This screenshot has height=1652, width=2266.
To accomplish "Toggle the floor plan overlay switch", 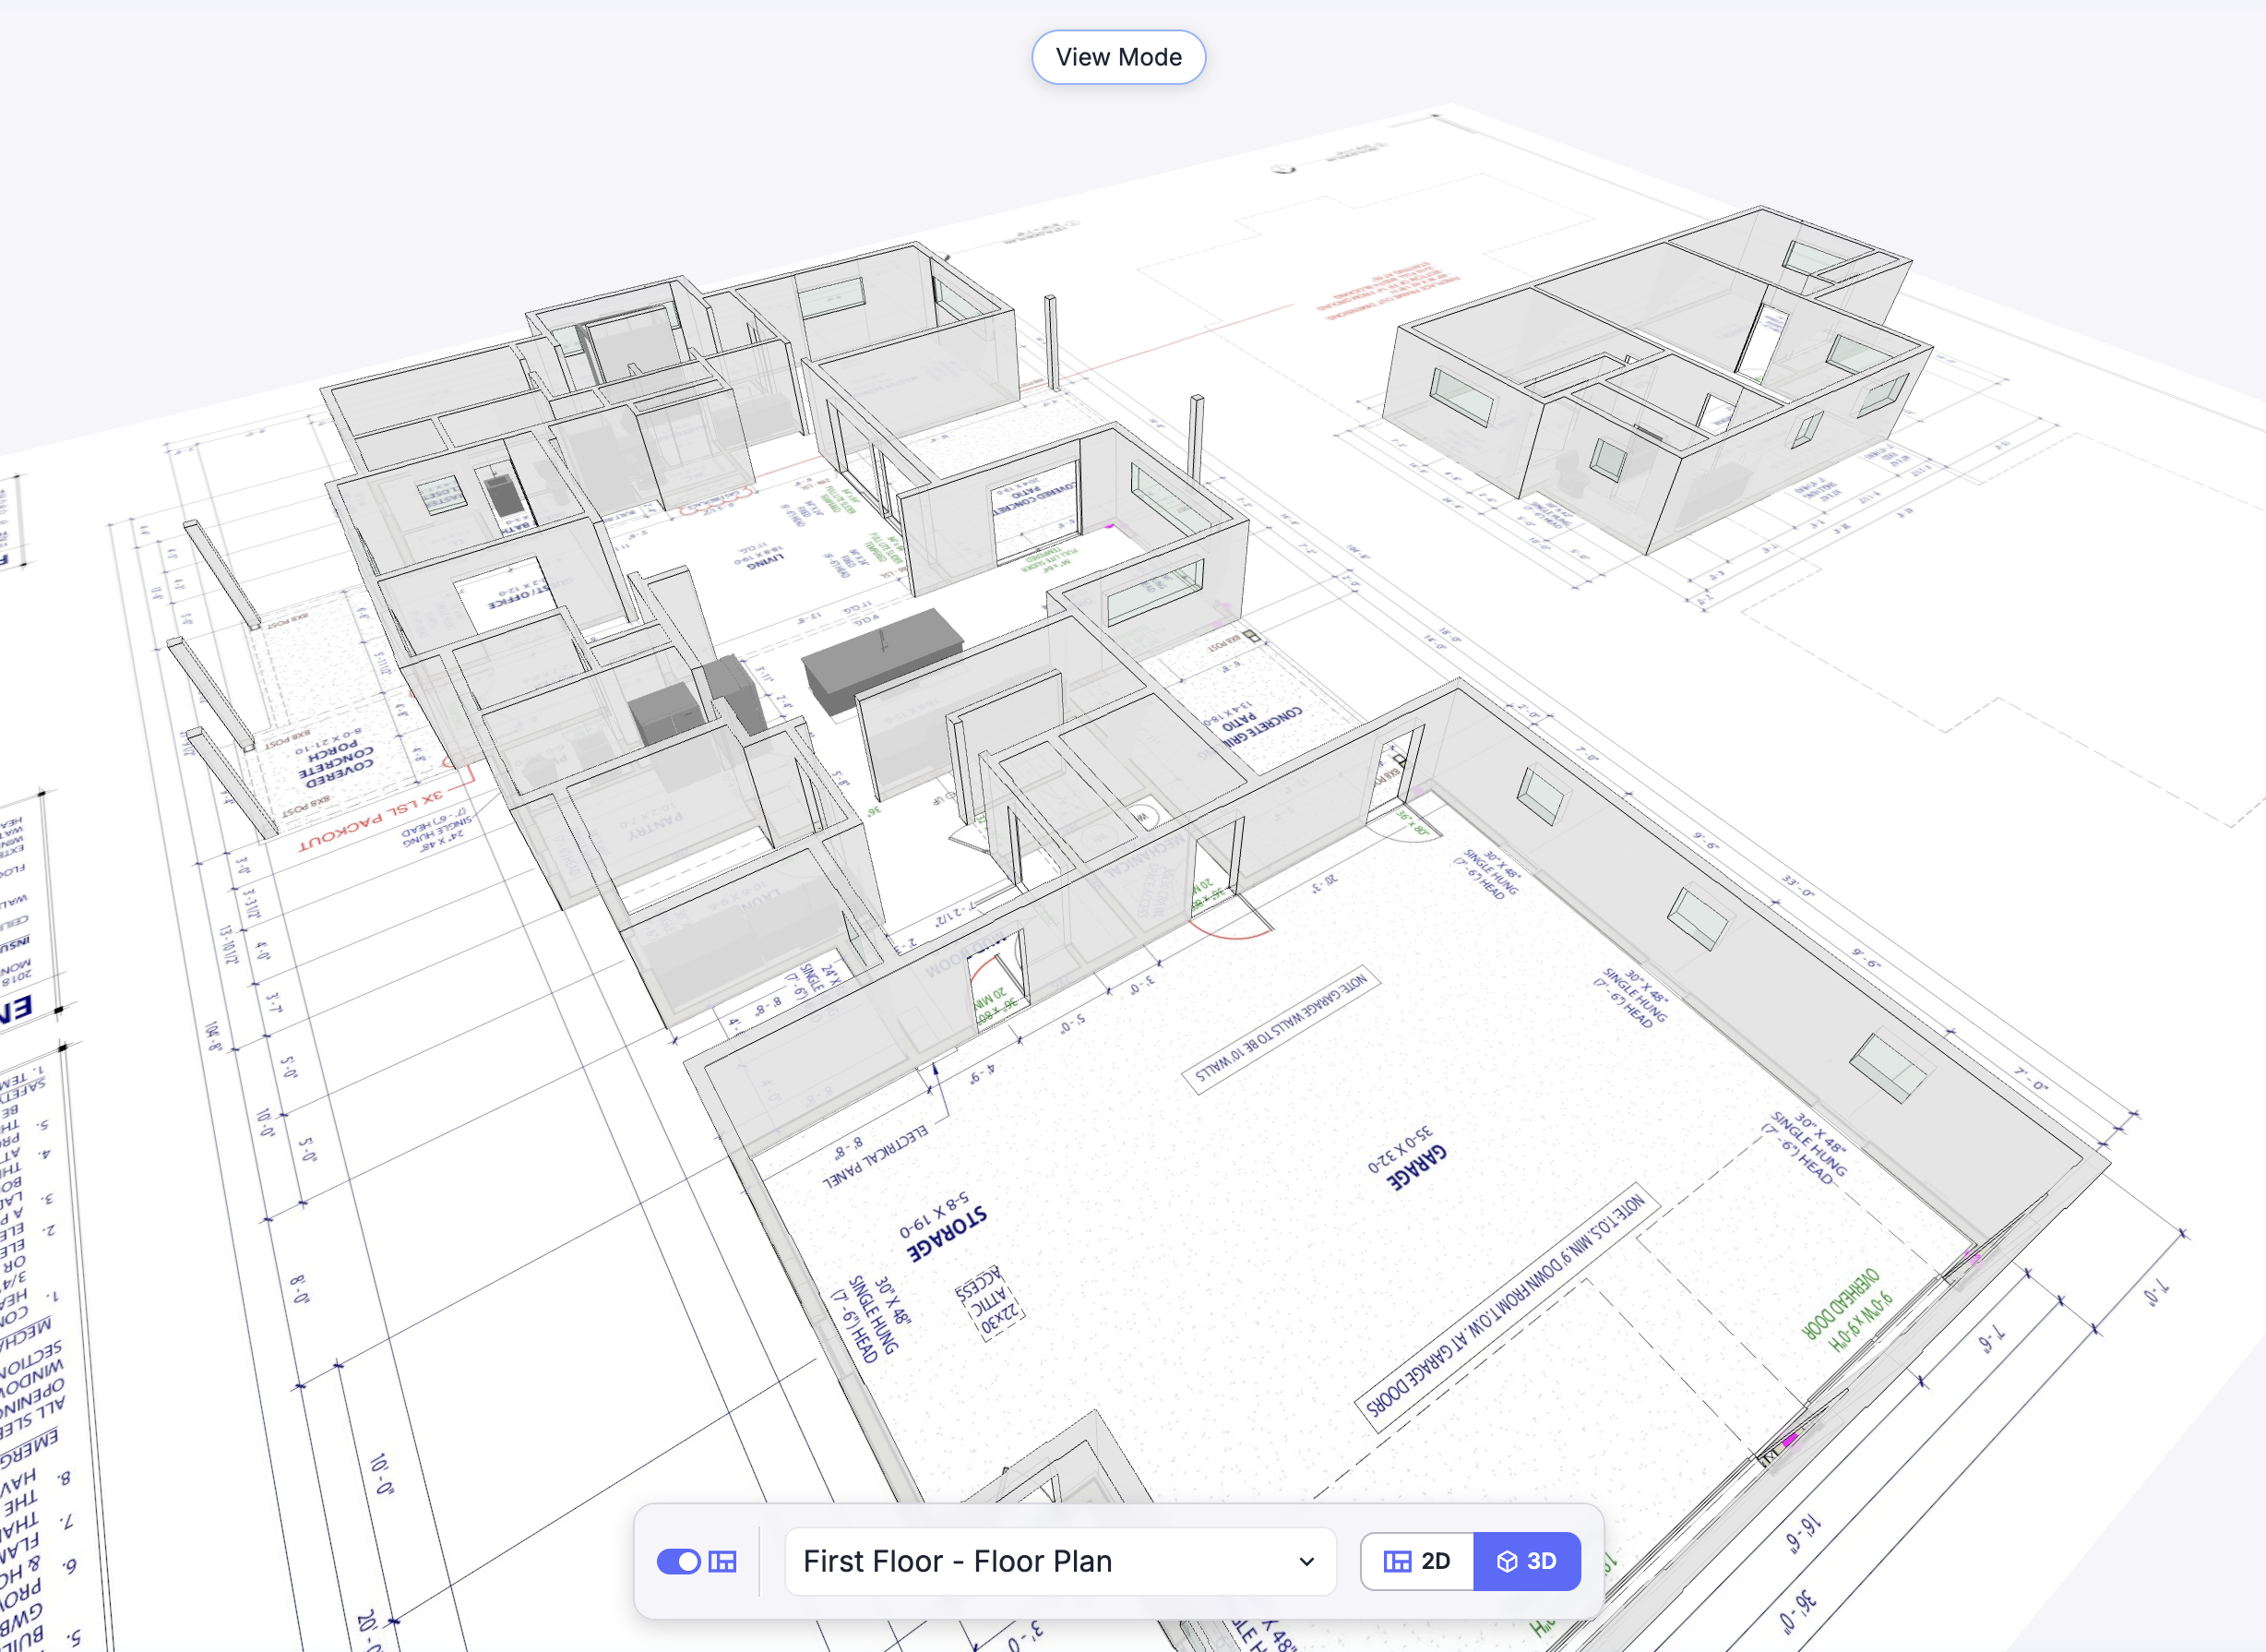I will click(678, 1561).
